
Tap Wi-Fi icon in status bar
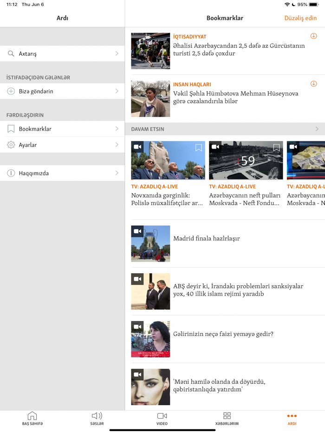point(287,5)
